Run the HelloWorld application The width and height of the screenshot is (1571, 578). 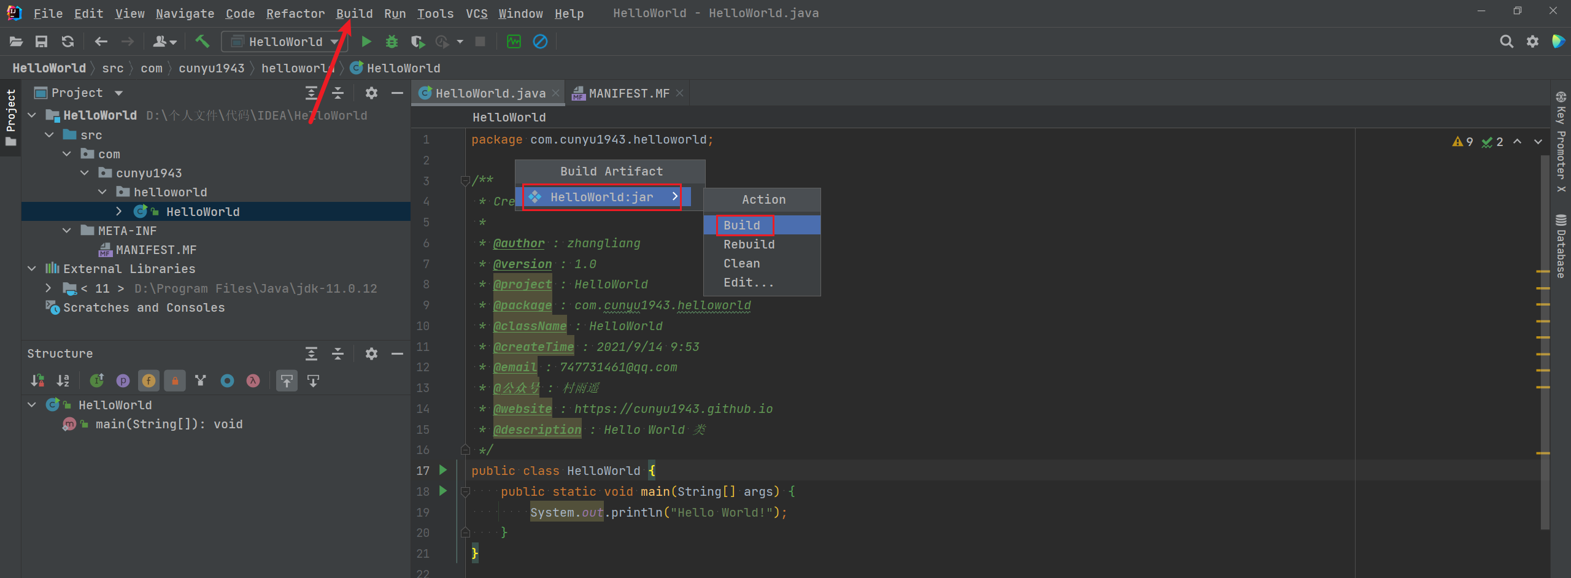point(366,41)
